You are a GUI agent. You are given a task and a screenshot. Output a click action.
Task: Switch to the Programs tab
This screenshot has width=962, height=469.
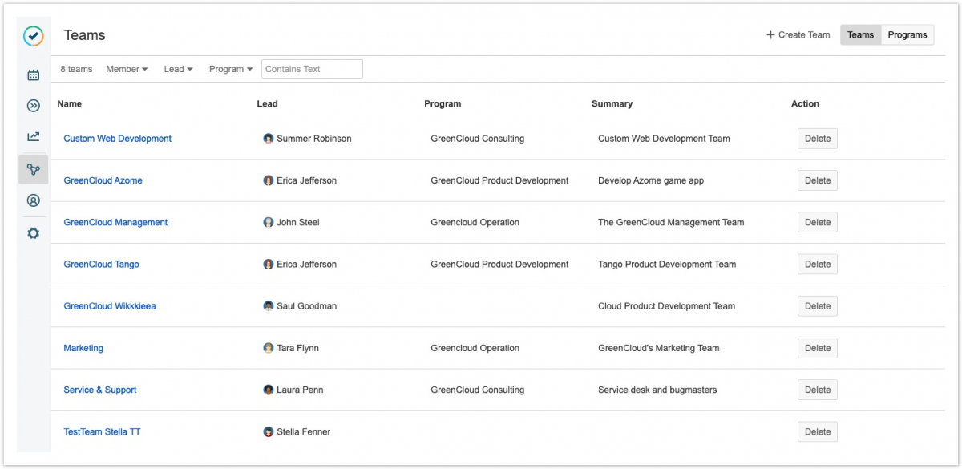click(x=907, y=35)
